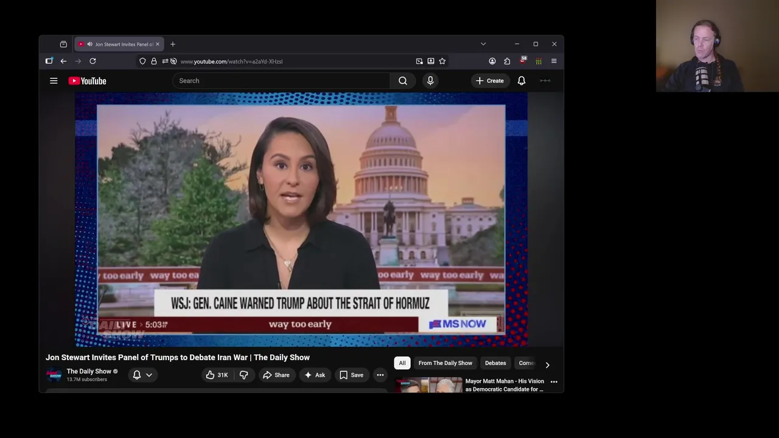Screen dimensions: 779x438
Task: Click the Ask button
Action: [315, 375]
